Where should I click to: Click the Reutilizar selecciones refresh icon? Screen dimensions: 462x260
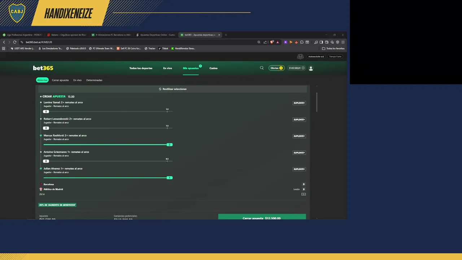[160, 89]
